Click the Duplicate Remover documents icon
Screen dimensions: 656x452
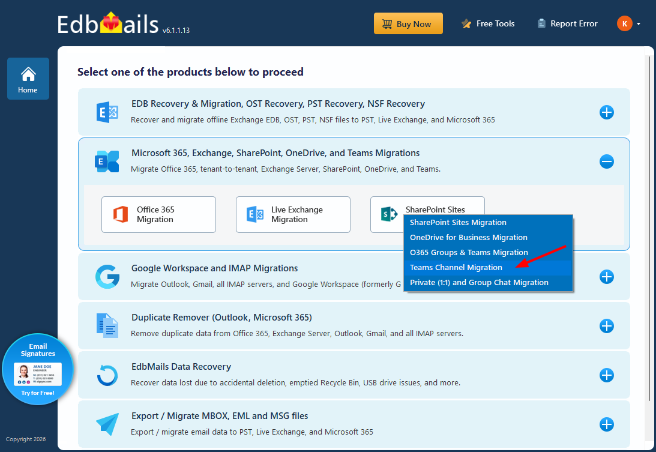107,325
